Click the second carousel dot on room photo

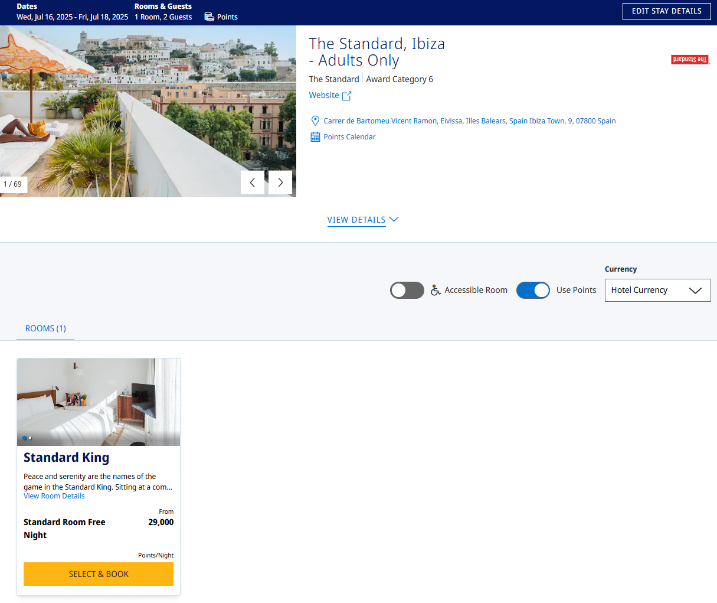[x=30, y=438]
